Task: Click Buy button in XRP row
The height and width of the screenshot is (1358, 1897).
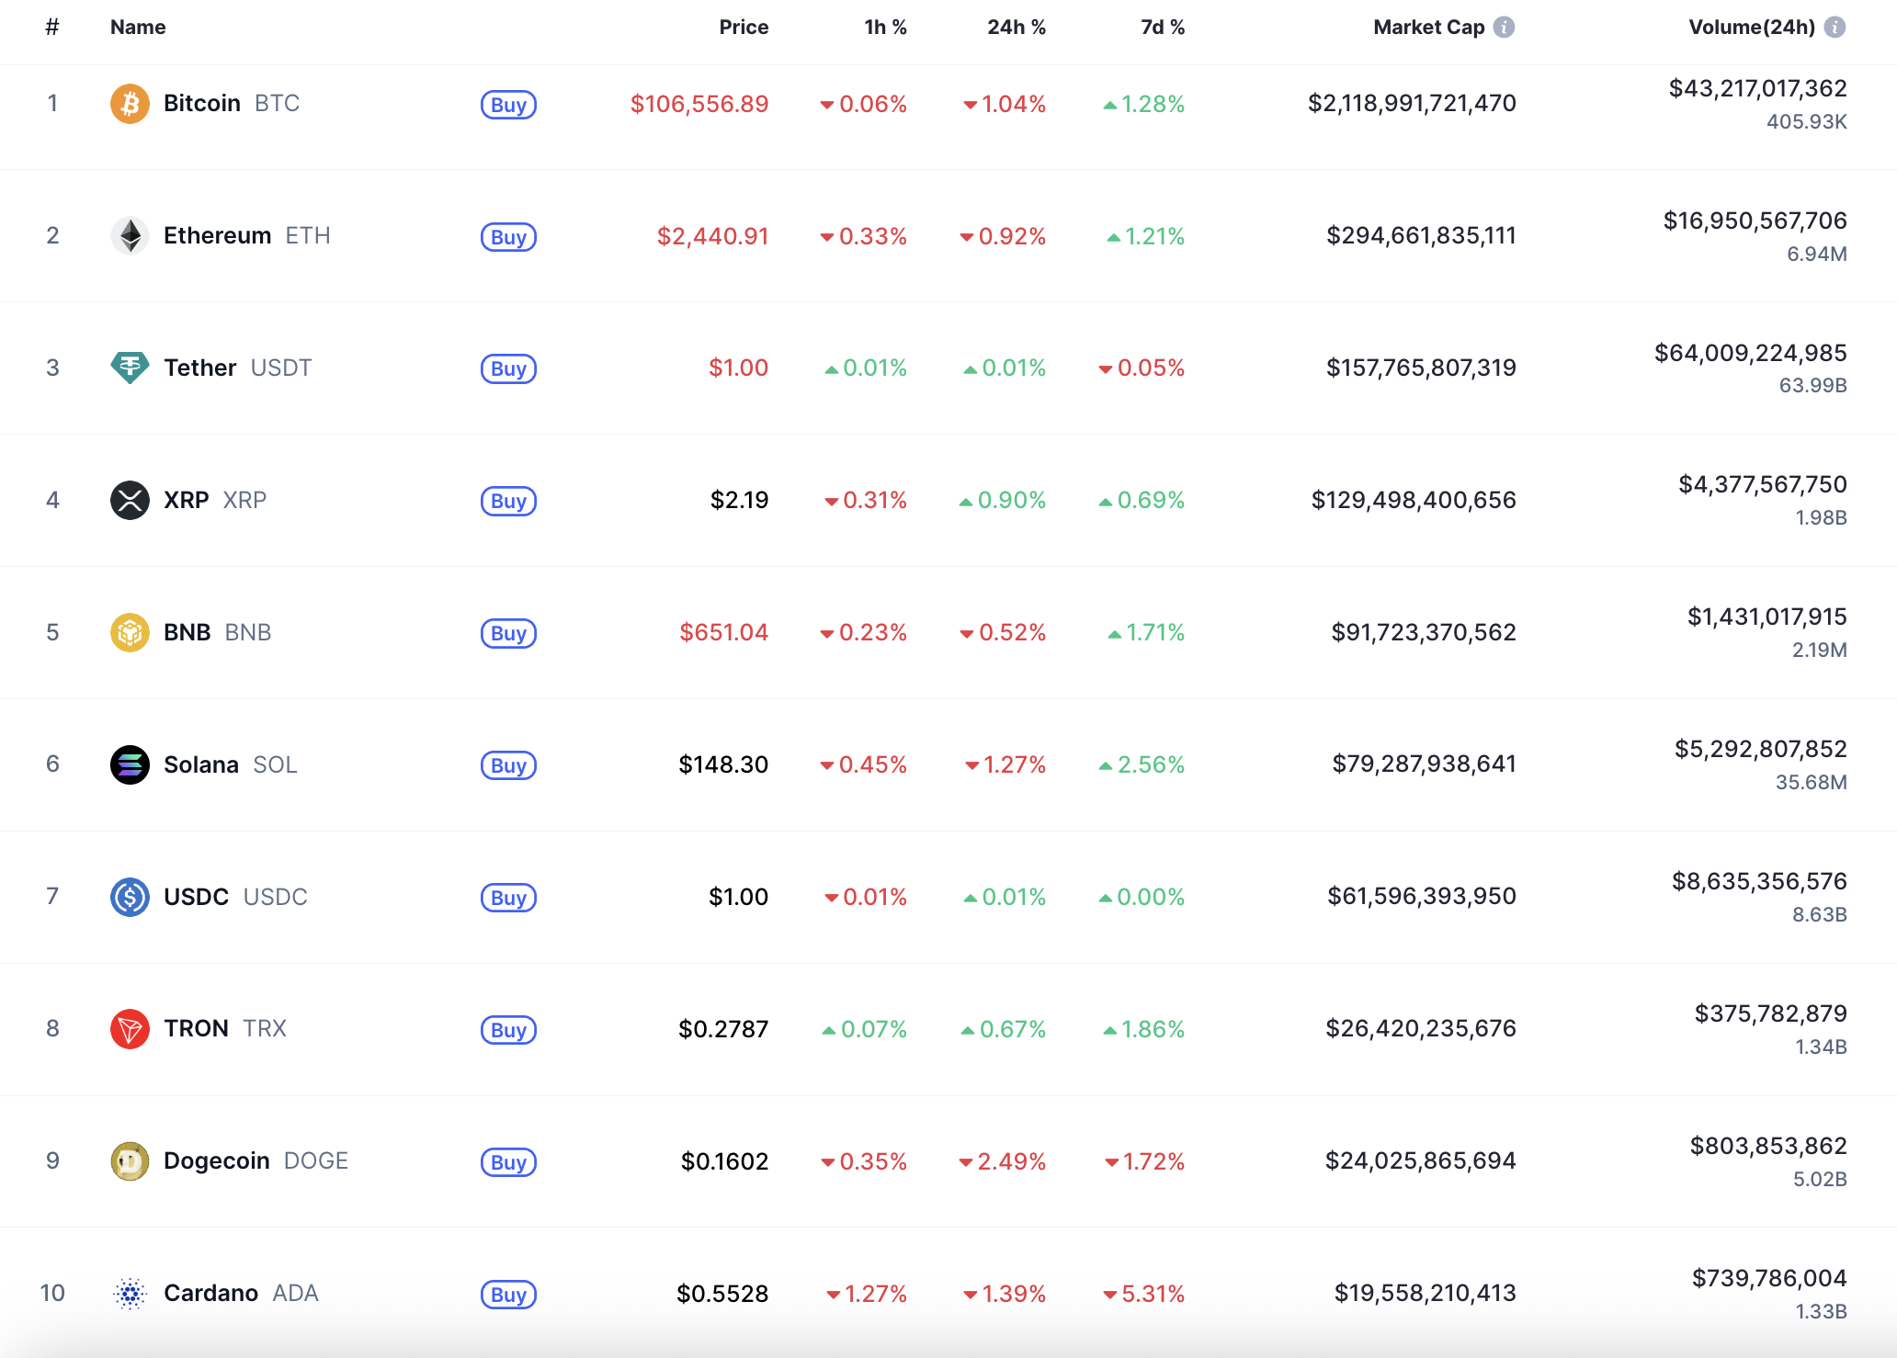Action: pyautogui.click(x=508, y=501)
